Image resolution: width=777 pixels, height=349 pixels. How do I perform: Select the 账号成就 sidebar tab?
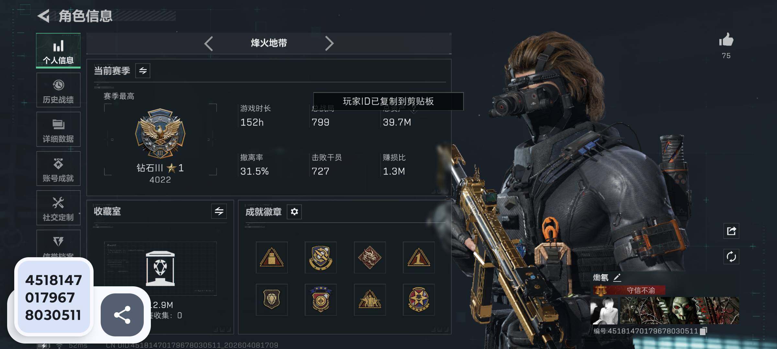(x=58, y=169)
